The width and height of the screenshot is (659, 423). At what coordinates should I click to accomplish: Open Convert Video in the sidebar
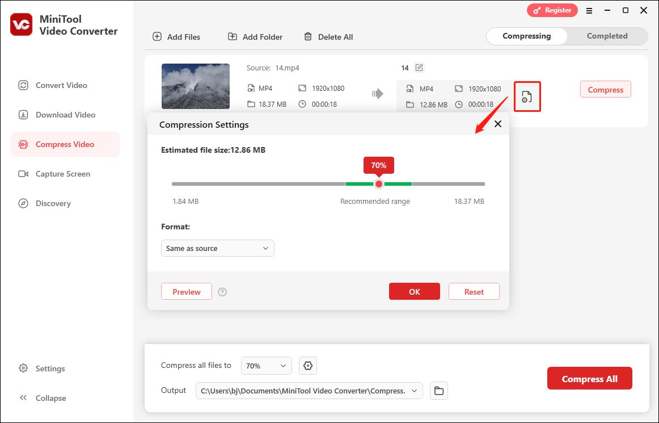(x=65, y=85)
